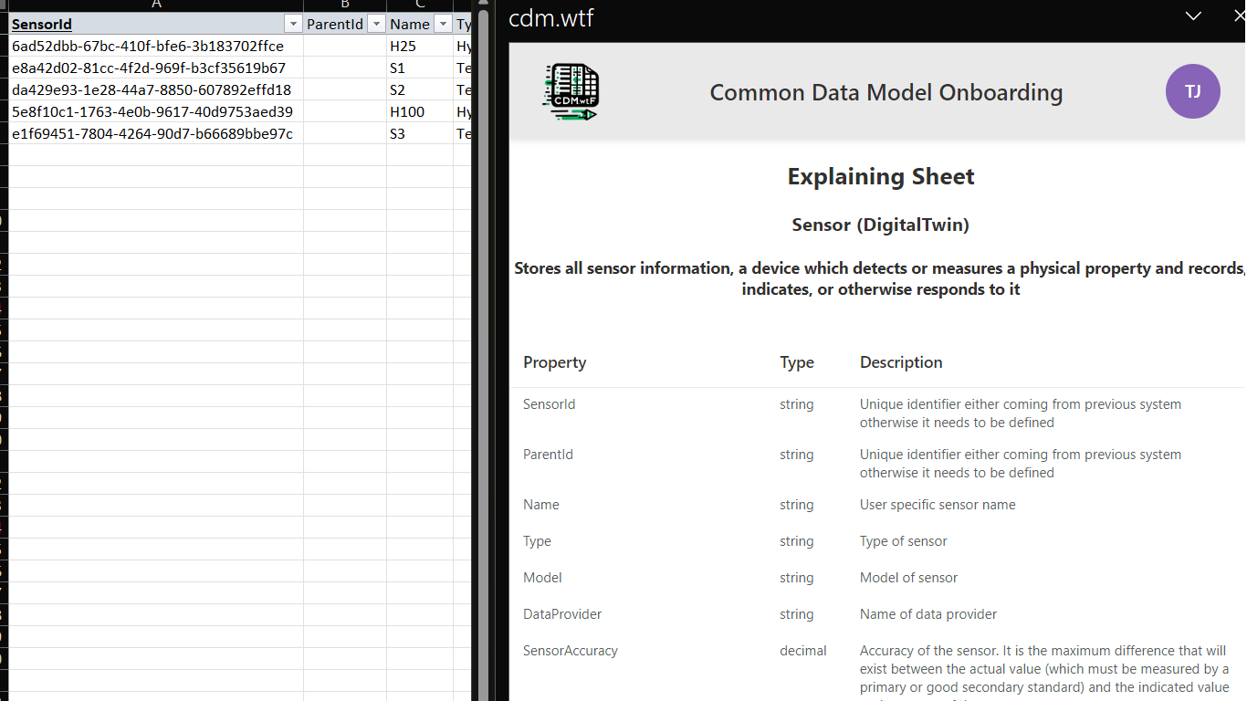1247x701 pixels.
Task: Click the Common Data Model Onboarding title
Action: click(x=885, y=93)
